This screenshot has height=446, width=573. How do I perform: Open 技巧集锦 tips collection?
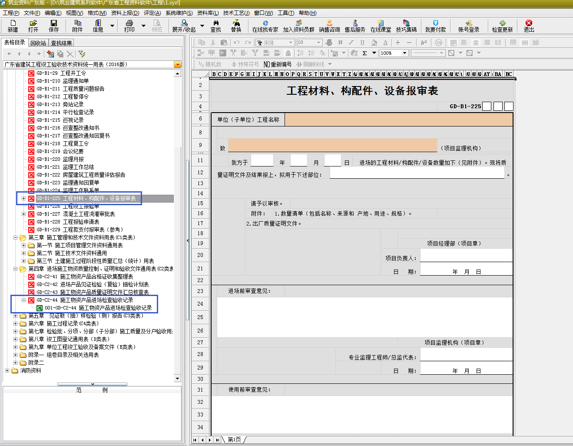(x=406, y=26)
